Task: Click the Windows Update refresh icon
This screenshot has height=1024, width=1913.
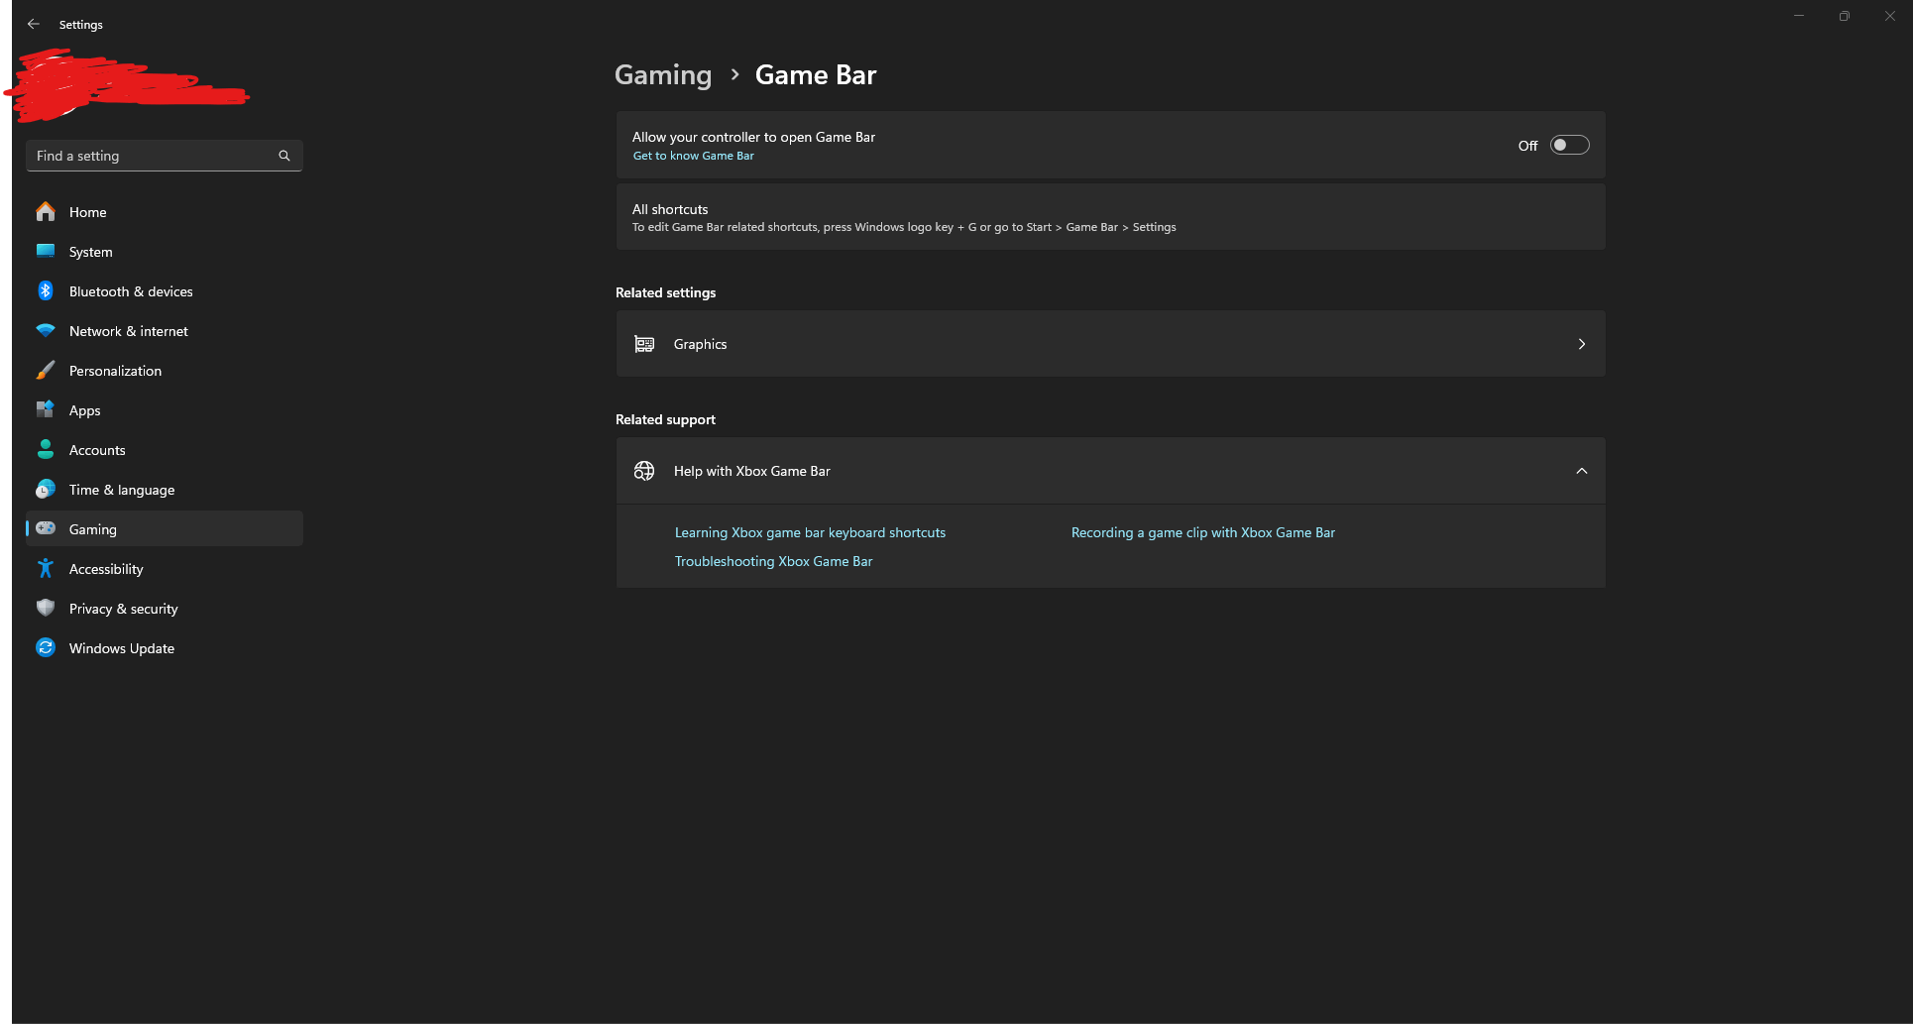Action: [46, 647]
